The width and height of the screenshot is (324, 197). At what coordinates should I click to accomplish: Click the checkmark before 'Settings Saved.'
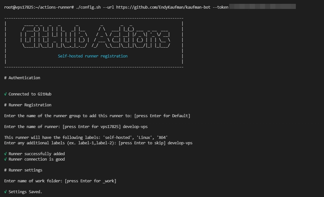[x=5, y=192]
